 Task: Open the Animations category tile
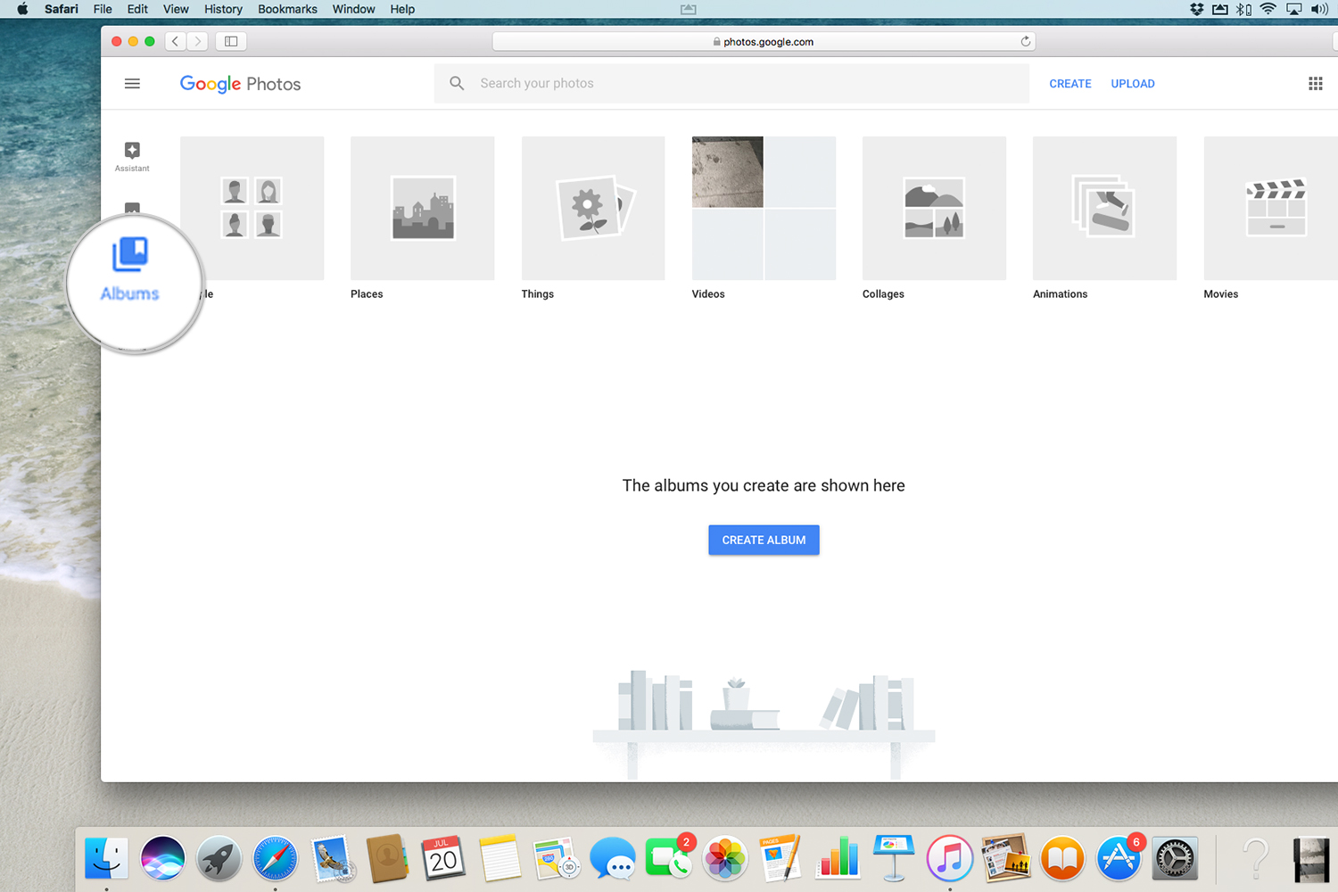point(1104,208)
